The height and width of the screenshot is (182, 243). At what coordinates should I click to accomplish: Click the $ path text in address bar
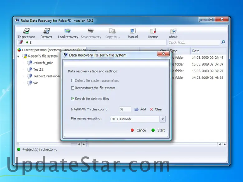(31, 42)
